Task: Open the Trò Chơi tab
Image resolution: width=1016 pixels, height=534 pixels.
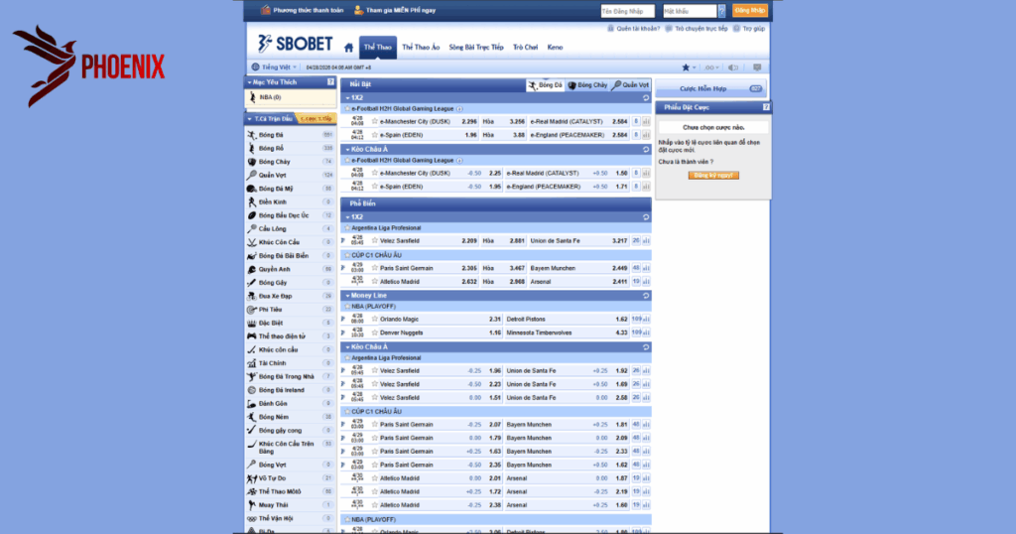Action: pyautogui.click(x=526, y=48)
